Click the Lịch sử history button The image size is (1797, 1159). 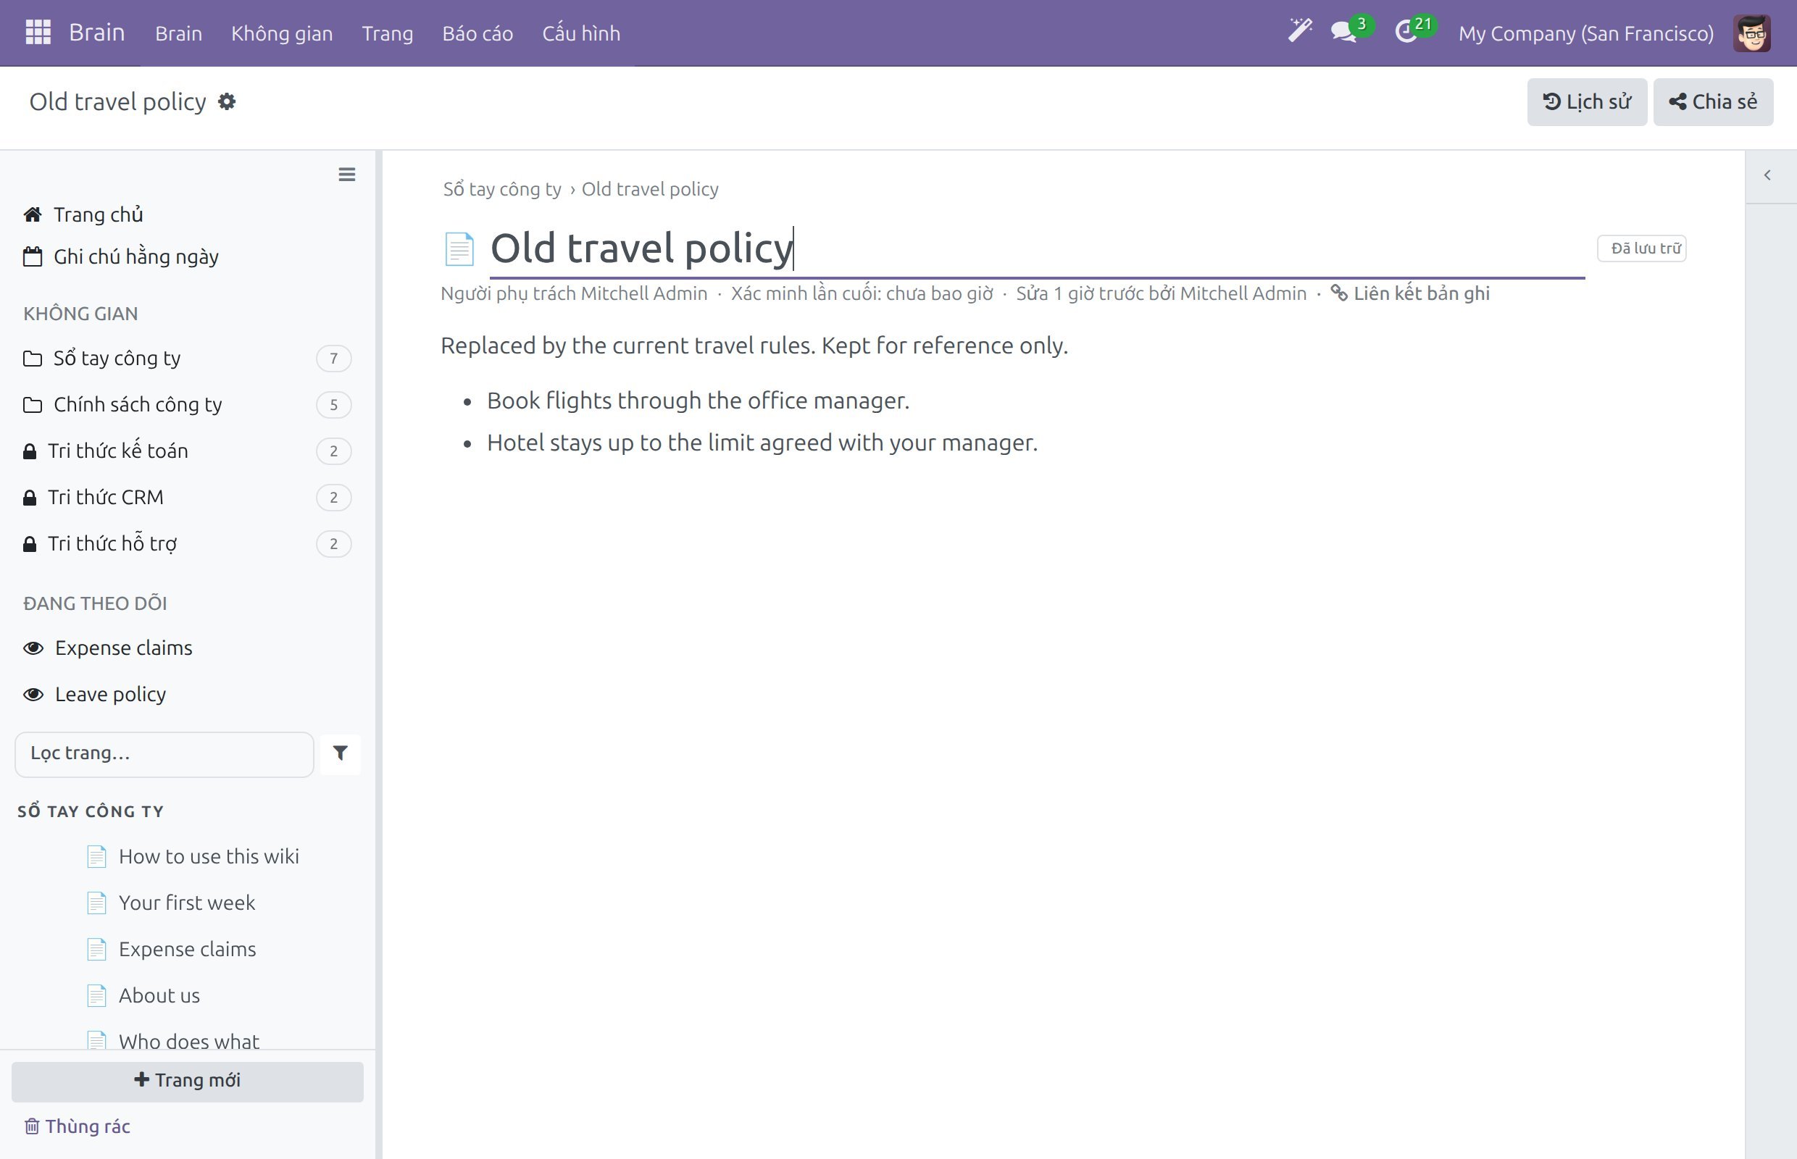(1586, 101)
